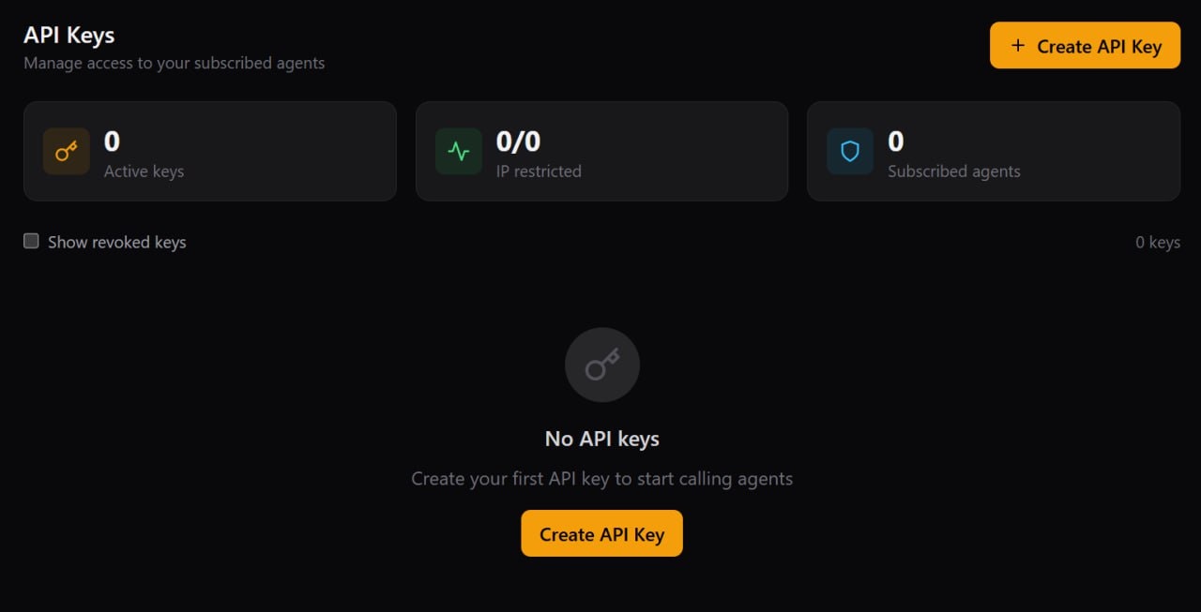Click the top Create API Key button
Screen dimensions: 1201x612
[1085, 44]
